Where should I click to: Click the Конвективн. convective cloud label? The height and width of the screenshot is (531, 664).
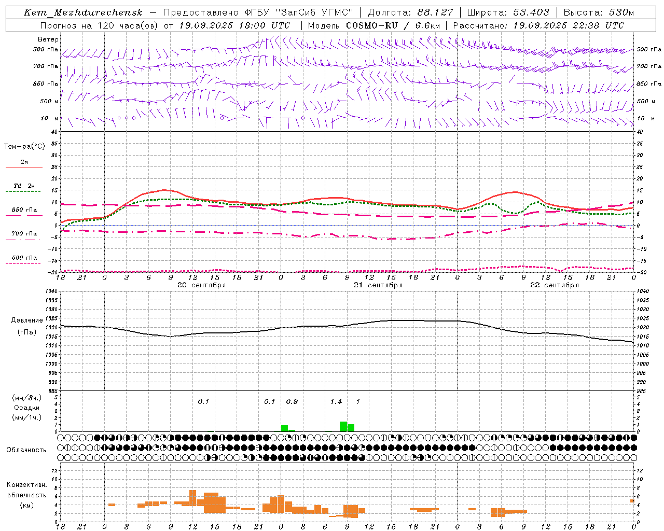26,485
